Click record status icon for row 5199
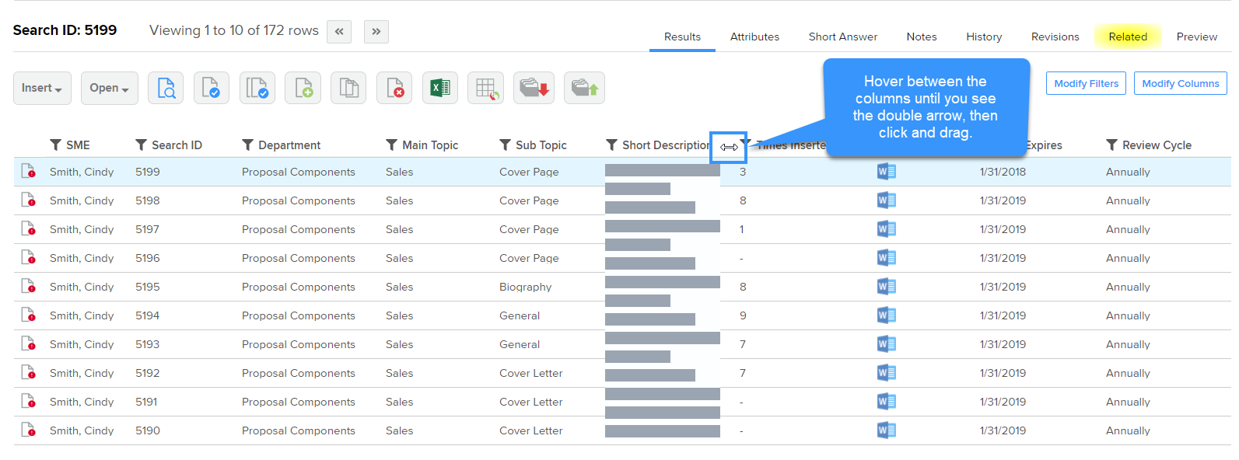Viewport: 1239px width, 460px height. [x=28, y=171]
